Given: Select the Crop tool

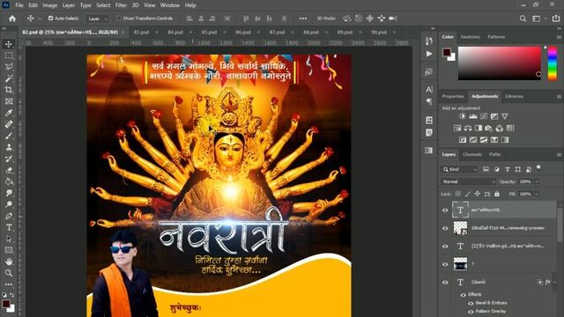Looking at the screenshot, I should [9, 90].
